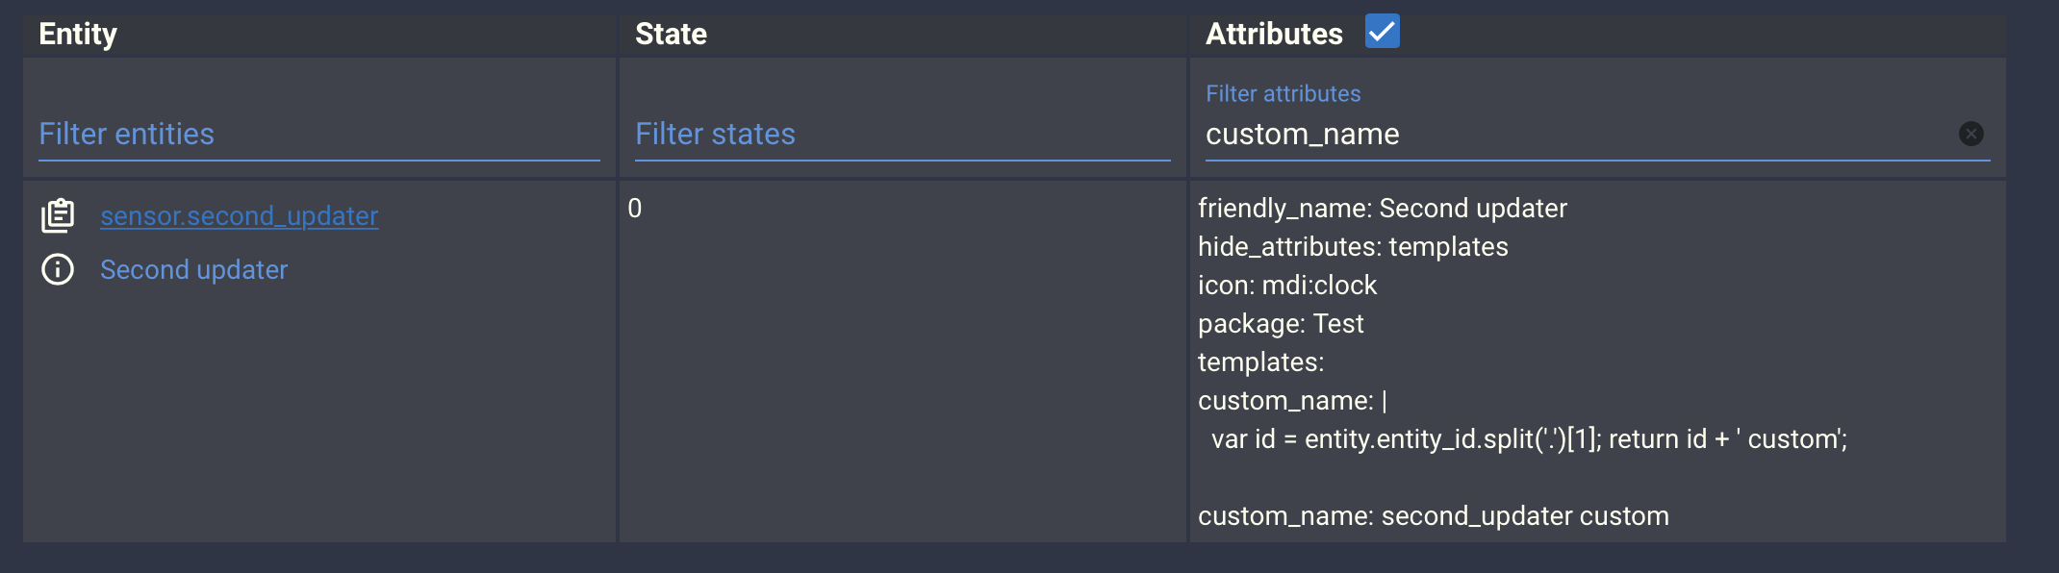
Task: Click the custom_name text in the attributes filter
Action: click(x=1302, y=135)
